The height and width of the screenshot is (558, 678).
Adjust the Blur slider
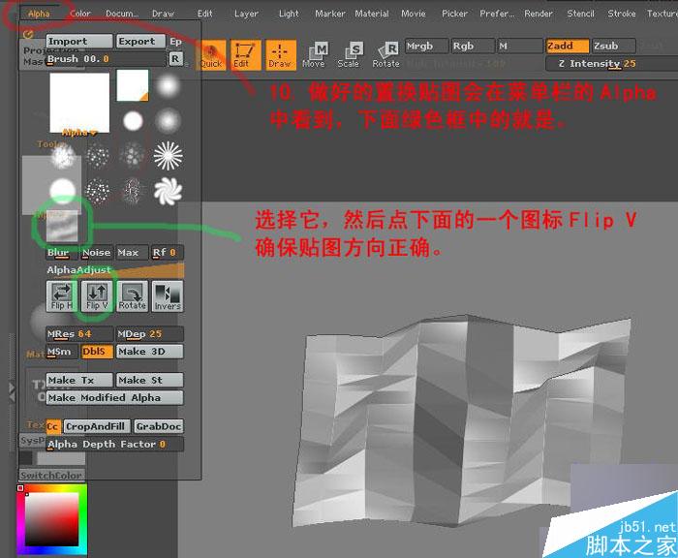(x=62, y=253)
